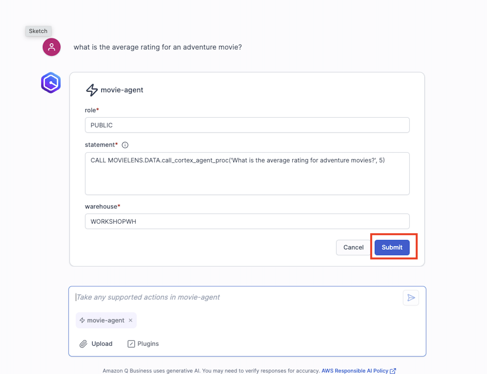Click the role field containing PUBLIC
487x374 pixels.
click(x=247, y=125)
